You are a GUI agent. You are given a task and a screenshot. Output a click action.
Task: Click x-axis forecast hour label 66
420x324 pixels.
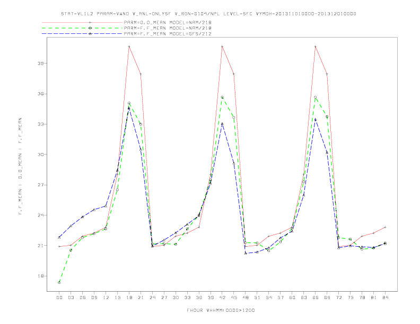pyautogui.click(x=316, y=298)
